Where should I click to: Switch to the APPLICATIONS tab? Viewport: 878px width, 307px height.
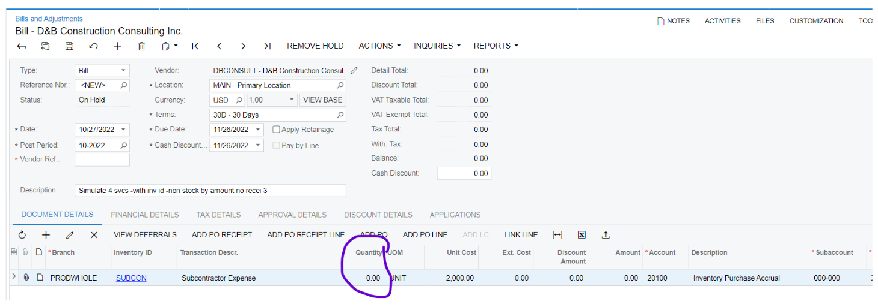[455, 215]
